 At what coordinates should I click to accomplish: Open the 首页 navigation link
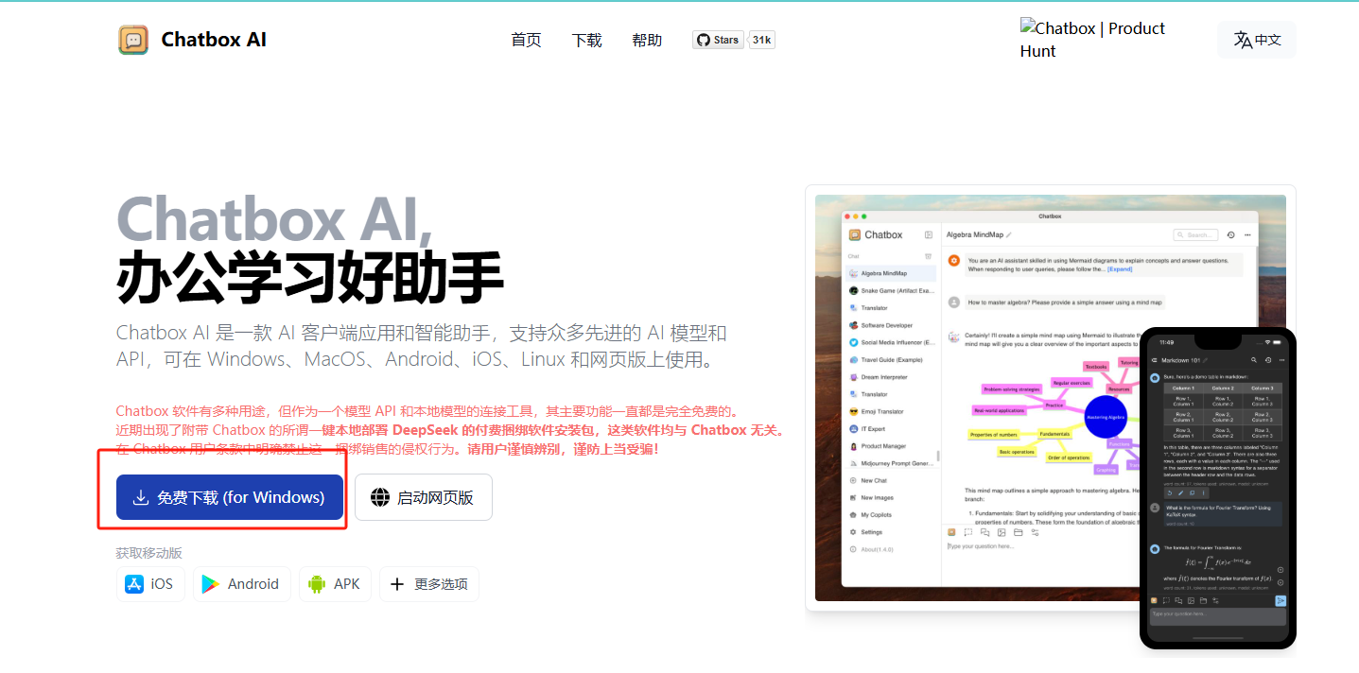526,40
